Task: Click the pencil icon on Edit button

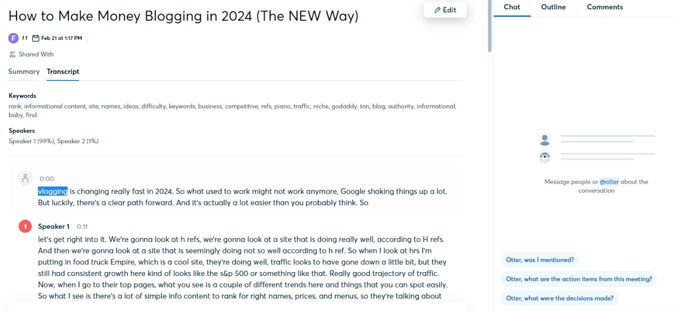Action: click(437, 10)
